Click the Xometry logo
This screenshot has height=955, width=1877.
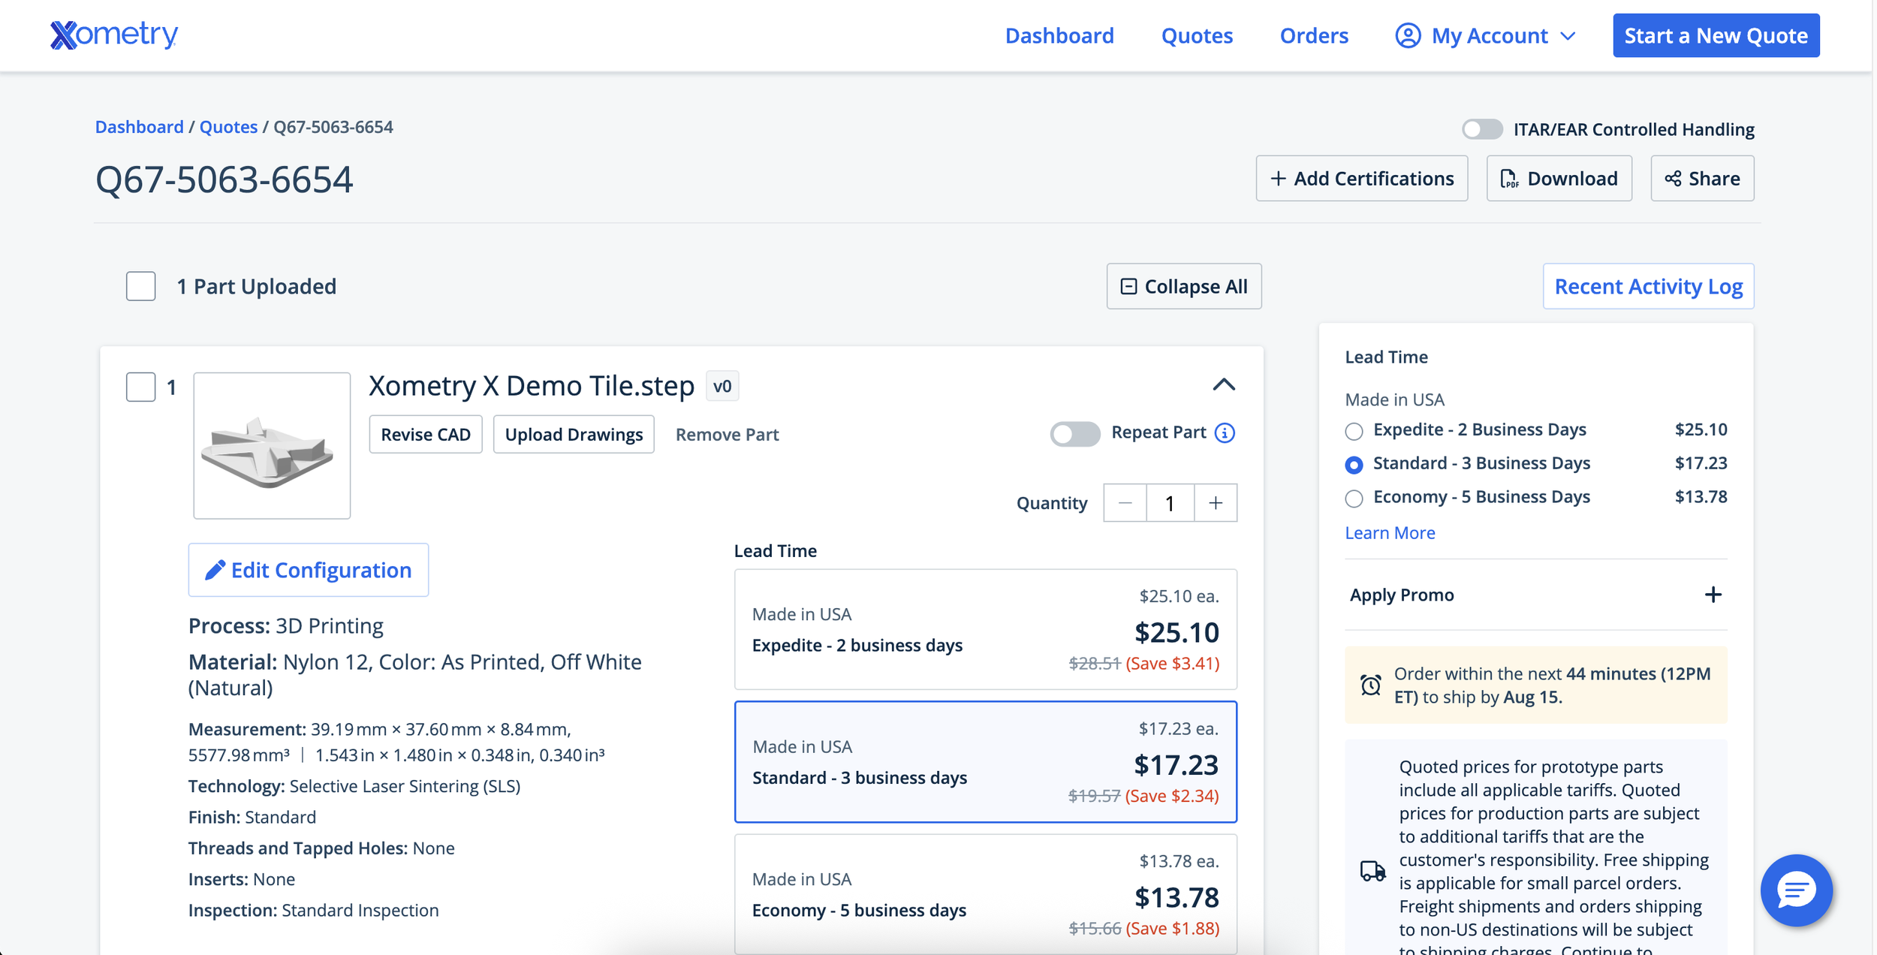(x=113, y=35)
